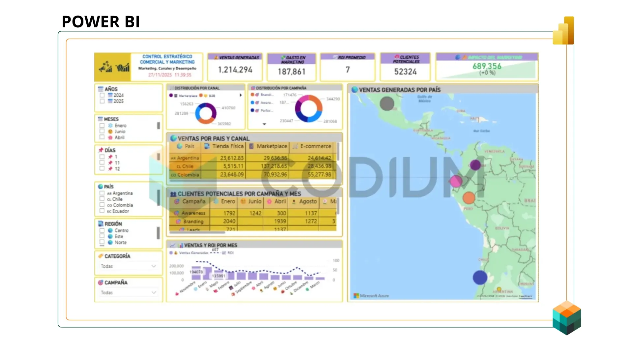Click the 52324 Clientes Potenciales value
Viewport: 633px width, 356px height.
tap(406, 72)
